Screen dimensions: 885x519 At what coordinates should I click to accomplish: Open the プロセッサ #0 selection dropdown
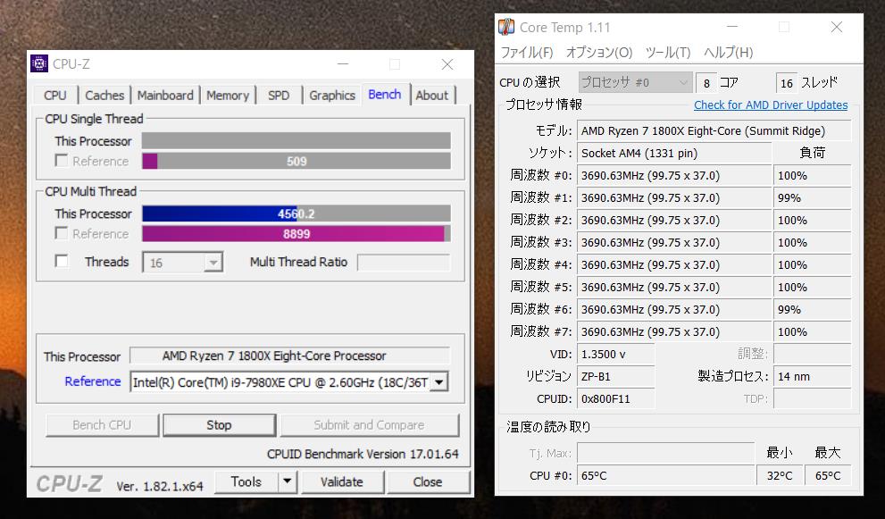[x=634, y=82]
